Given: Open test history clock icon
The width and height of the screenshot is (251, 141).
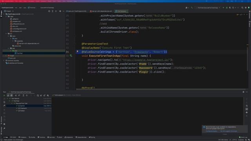Looking at the screenshot, I should pyautogui.click(x=38, y=96).
